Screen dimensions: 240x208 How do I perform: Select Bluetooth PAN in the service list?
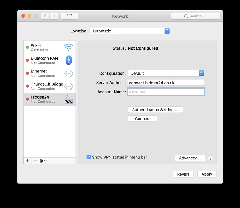click(x=50, y=60)
